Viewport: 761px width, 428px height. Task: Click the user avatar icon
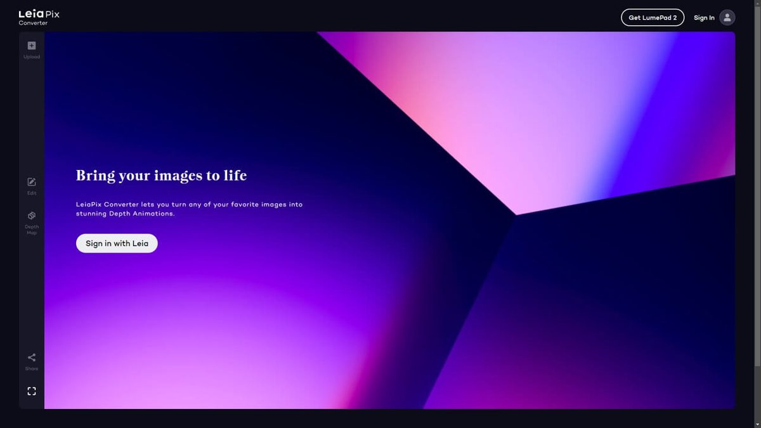[727, 18]
